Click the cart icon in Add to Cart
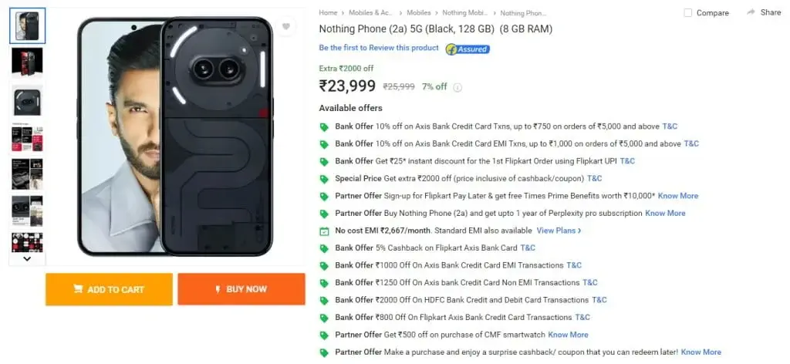Screen dimensions: 790x364 click(78, 289)
